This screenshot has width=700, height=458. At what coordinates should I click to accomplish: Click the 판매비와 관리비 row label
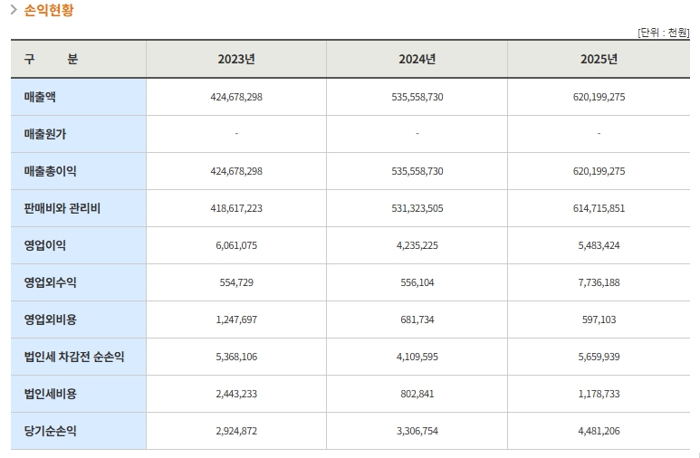(x=62, y=208)
